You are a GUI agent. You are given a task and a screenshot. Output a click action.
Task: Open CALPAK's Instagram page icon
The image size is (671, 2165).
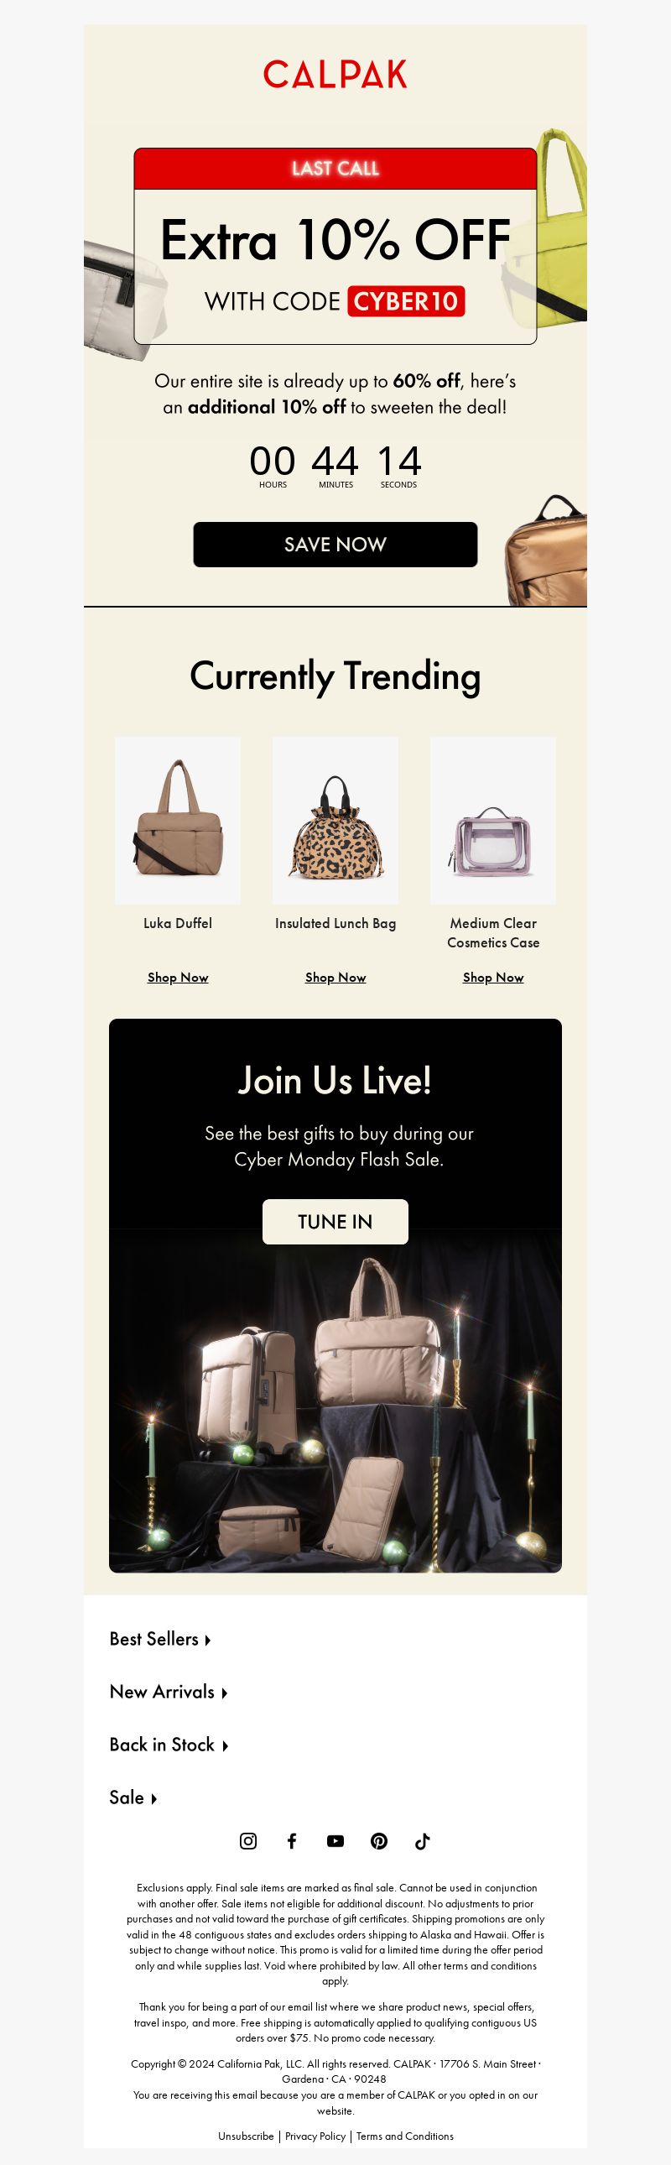coord(248,1840)
